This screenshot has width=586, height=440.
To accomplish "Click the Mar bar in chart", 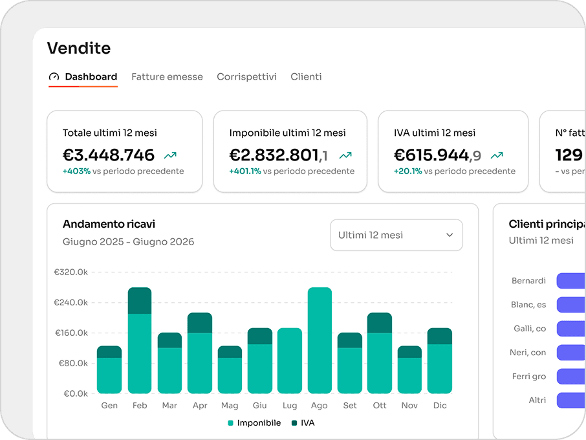I will click(169, 363).
